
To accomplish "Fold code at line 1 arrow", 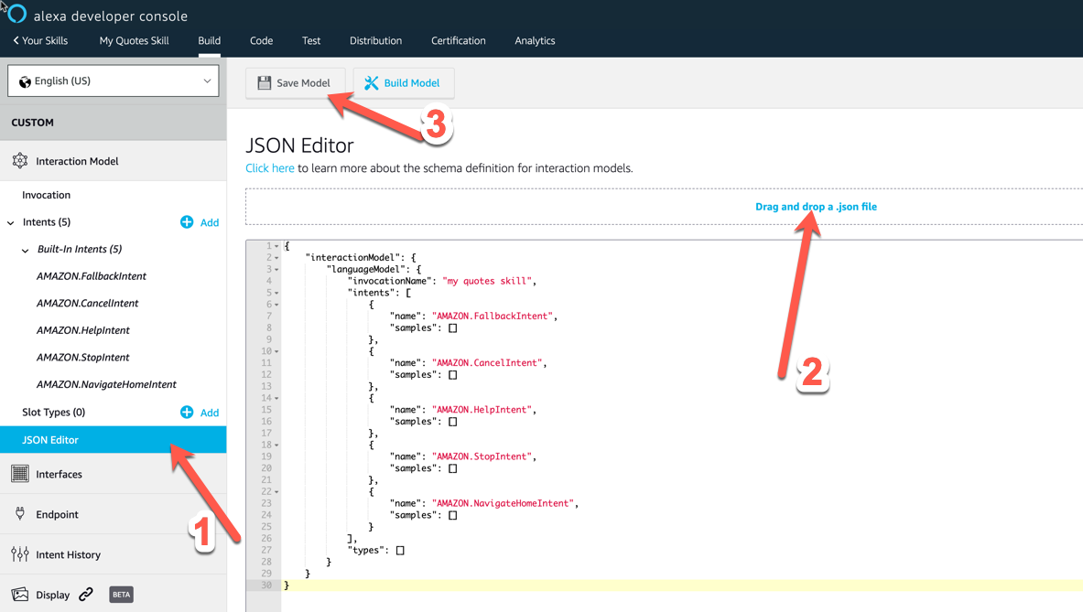I will (277, 246).
